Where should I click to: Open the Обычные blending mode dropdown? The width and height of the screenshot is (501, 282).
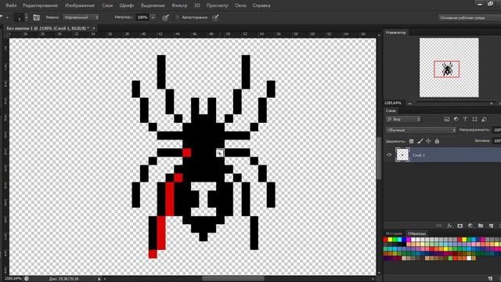point(421,130)
